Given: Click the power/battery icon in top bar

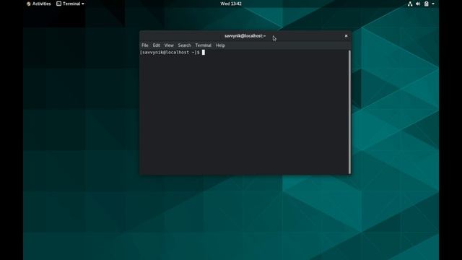Looking at the screenshot, I should 426,4.
